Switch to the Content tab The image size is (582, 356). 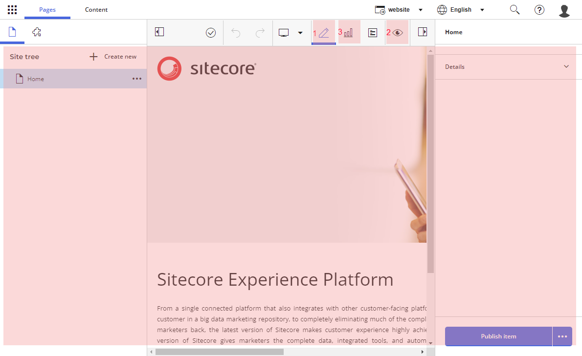(x=96, y=10)
